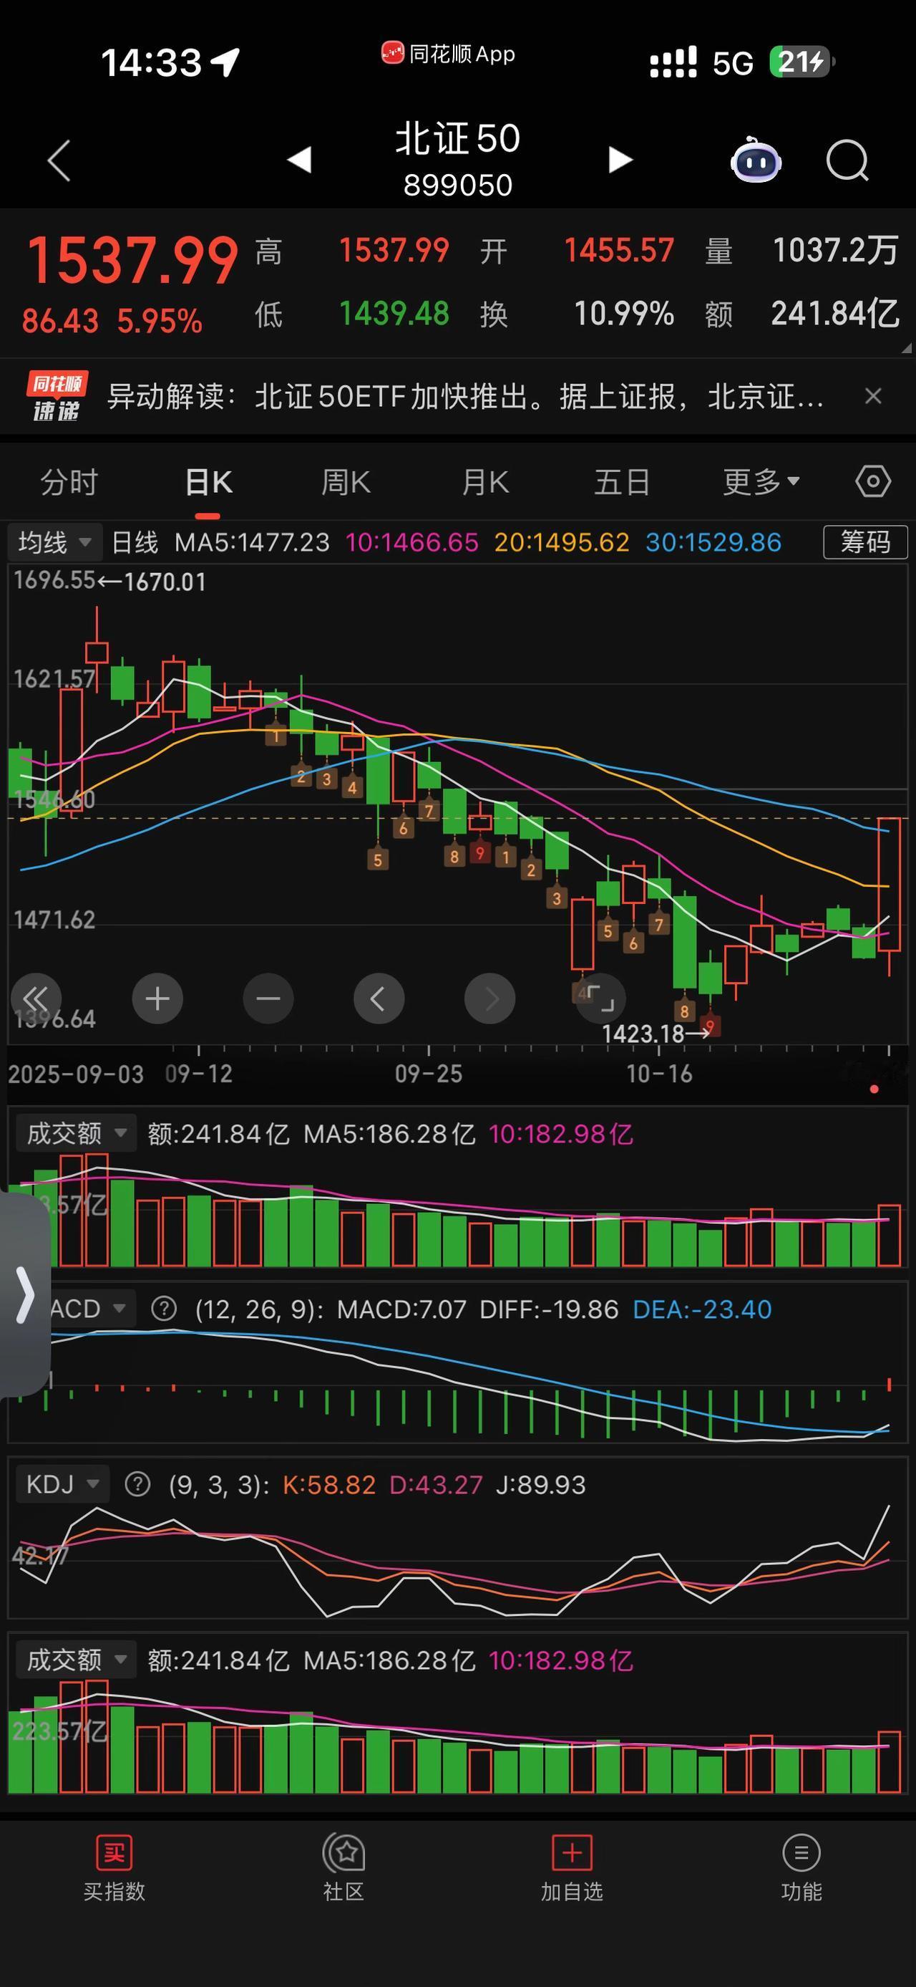Tap the 1037.2万 volume value

[835, 251]
